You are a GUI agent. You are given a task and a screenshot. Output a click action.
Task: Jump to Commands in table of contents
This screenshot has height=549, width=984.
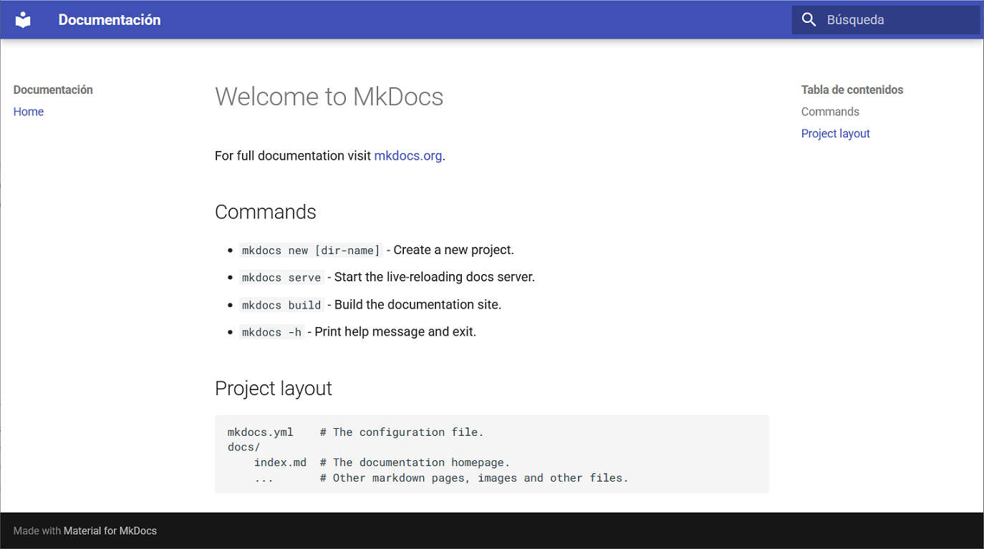click(830, 112)
